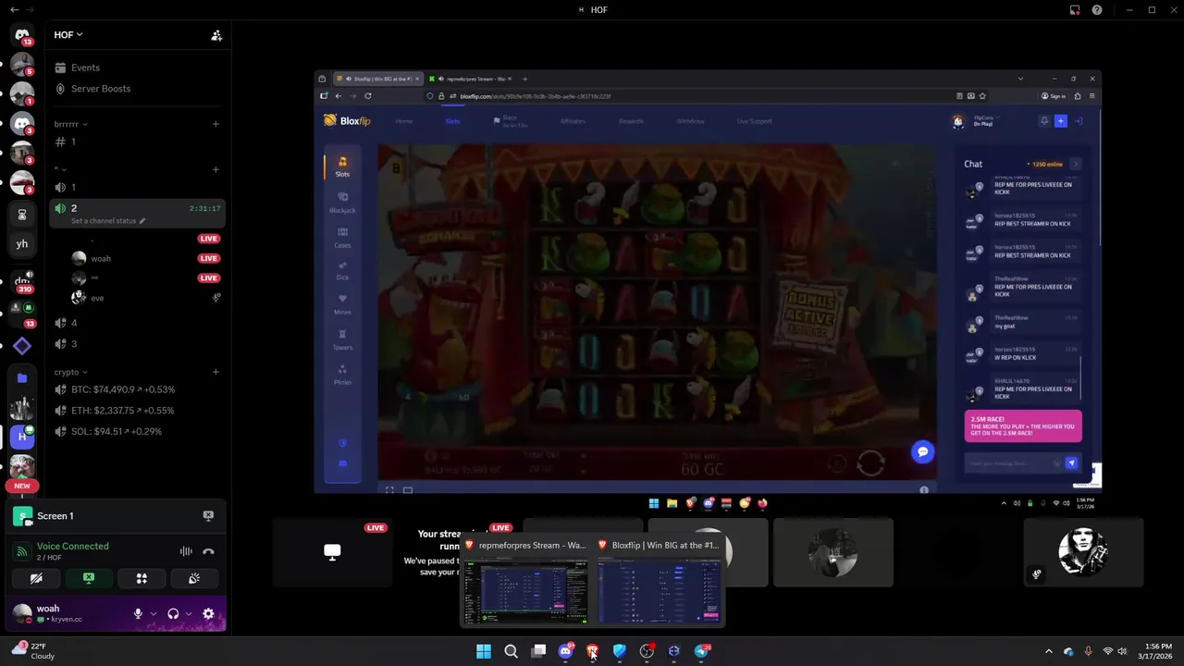Open the purple diamond server icon

click(22, 346)
